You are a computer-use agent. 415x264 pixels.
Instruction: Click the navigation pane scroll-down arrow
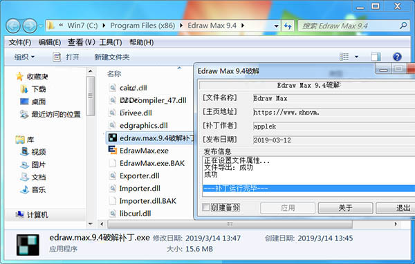[91, 224]
